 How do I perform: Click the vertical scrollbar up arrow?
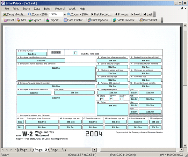coord(185,25)
